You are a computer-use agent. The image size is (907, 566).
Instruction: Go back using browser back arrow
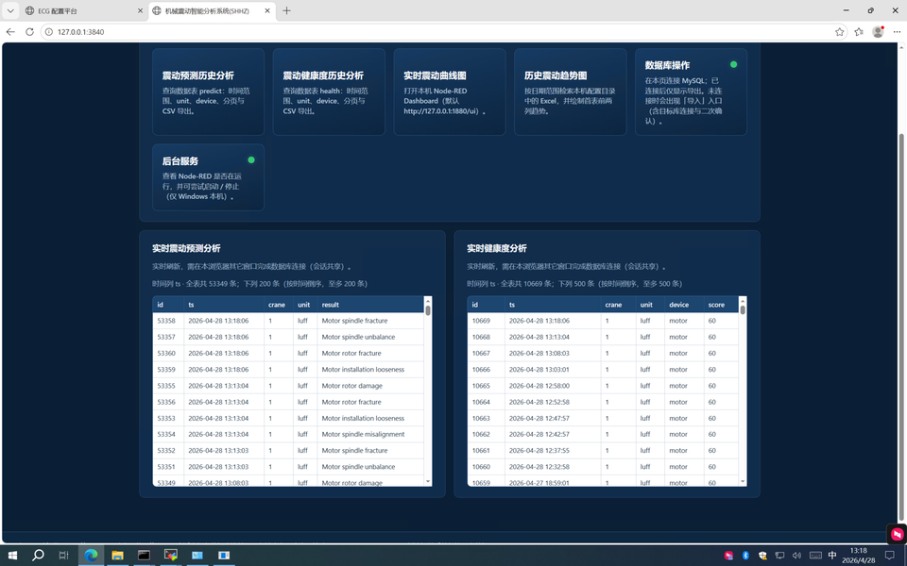(10, 32)
